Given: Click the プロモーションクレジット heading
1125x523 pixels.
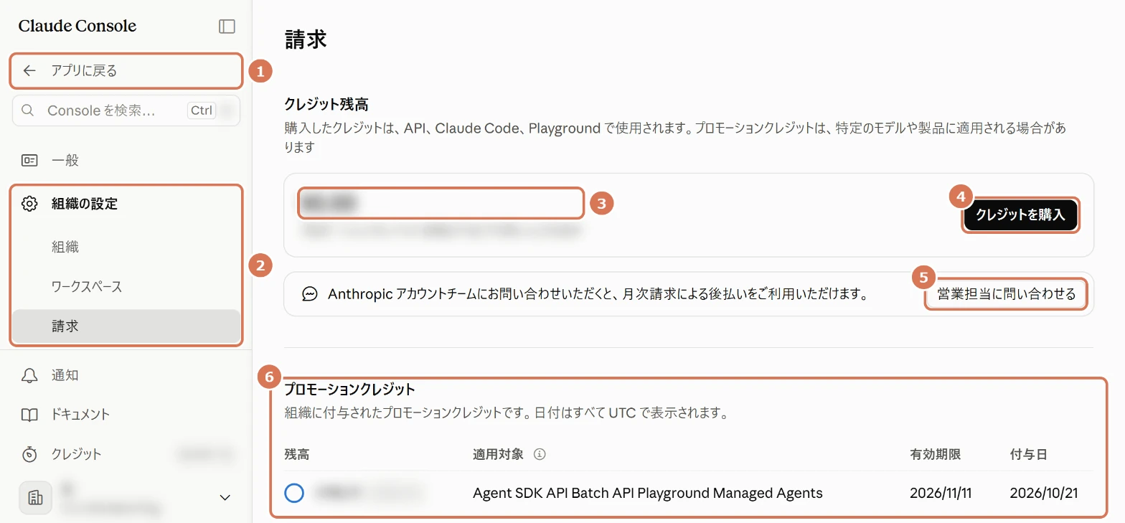Looking at the screenshot, I should pos(350,390).
